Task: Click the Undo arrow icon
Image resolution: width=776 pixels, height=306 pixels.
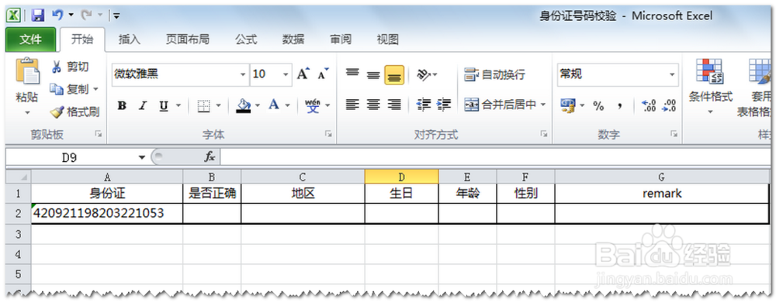Action: (57, 15)
